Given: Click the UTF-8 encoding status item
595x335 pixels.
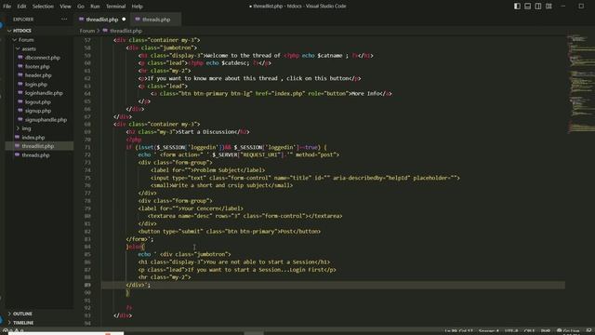Looking at the screenshot, I should (511, 331).
